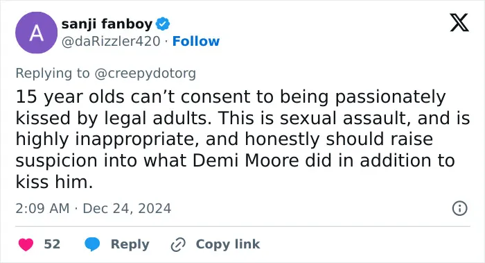Click the Replying to label
The height and width of the screenshot is (263, 485).
(x=53, y=74)
